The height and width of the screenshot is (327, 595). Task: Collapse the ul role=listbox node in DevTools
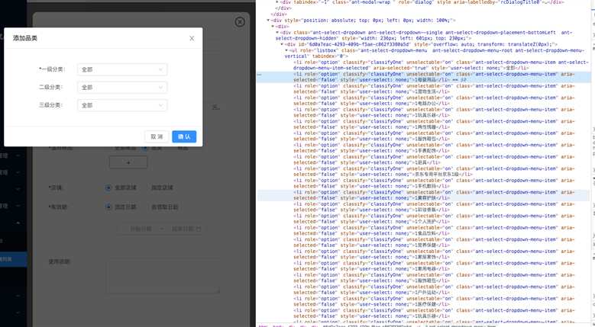[x=286, y=50]
